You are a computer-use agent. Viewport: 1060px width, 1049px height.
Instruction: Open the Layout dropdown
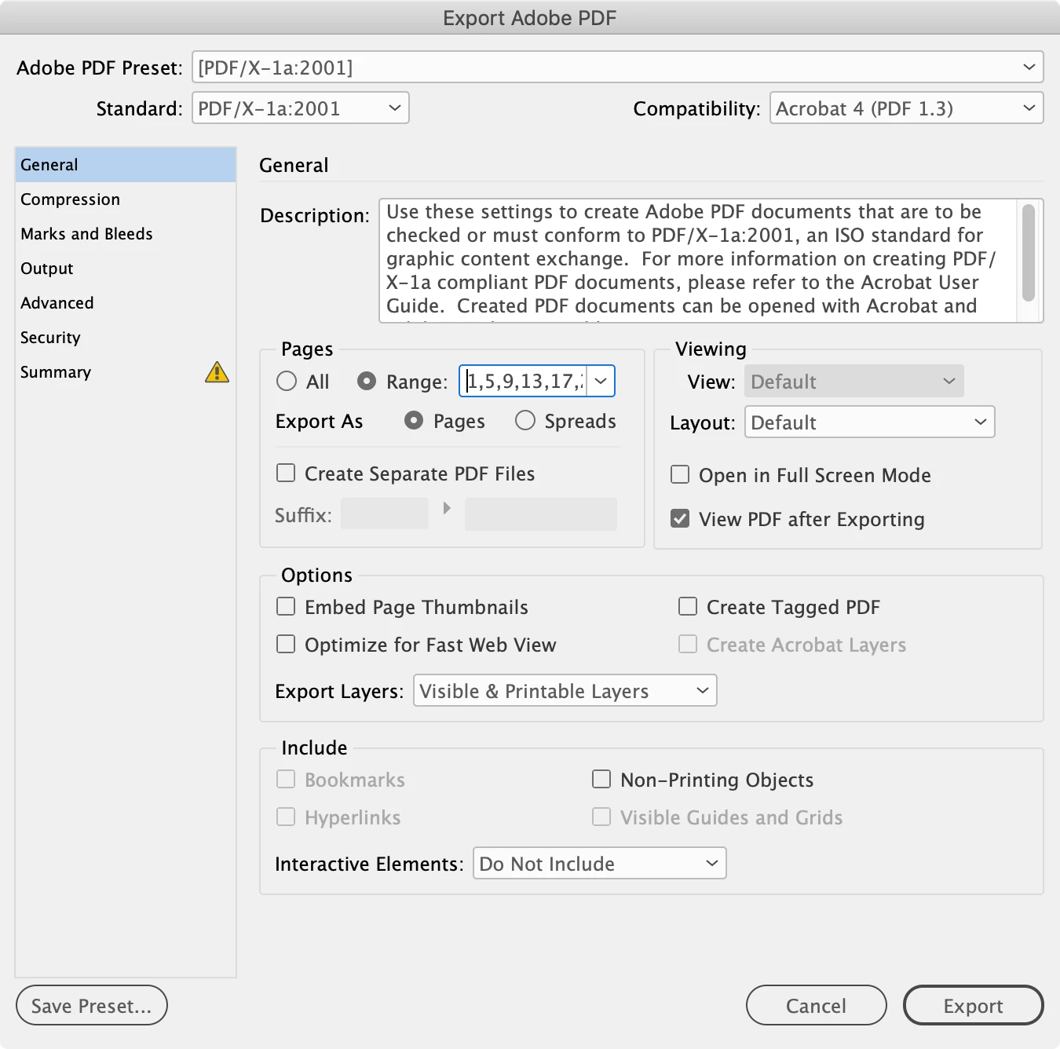click(869, 422)
